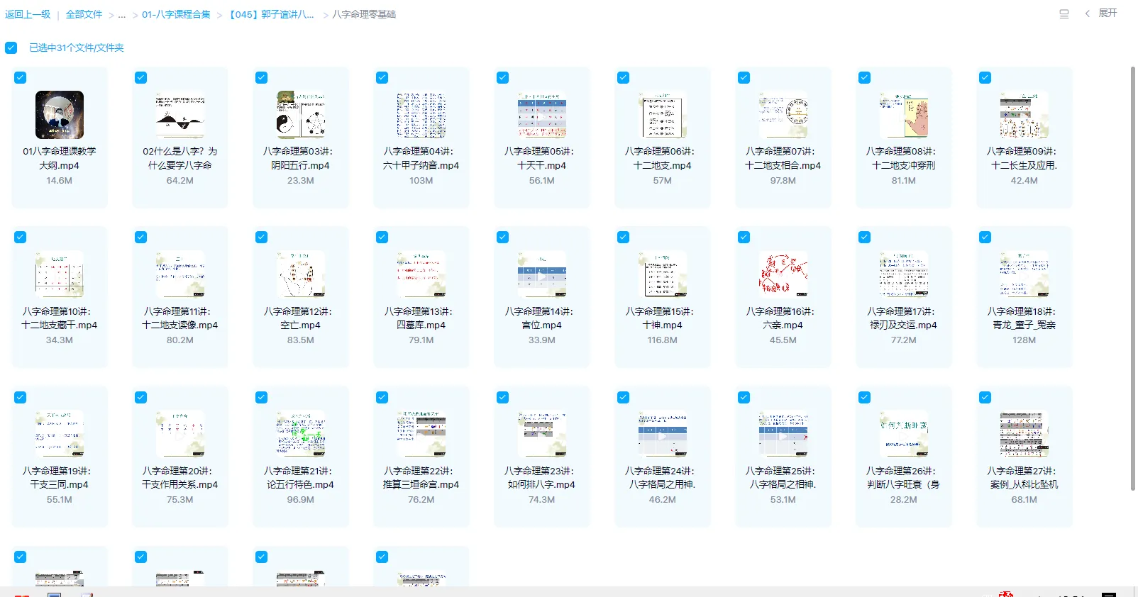
Task: Click file name 八字命理第15讲: 十神.mp4
Action: click(663, 318)
